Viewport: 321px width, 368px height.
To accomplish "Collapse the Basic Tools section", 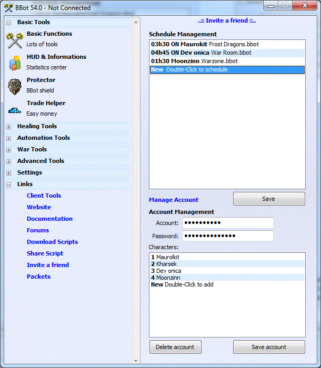I will [x=8, y=23].
